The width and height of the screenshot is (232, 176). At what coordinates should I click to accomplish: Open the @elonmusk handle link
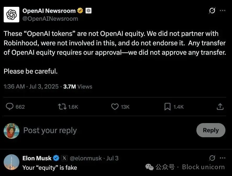86,158
